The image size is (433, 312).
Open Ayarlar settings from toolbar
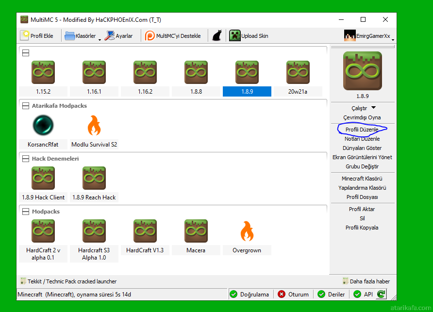[119, 35]
